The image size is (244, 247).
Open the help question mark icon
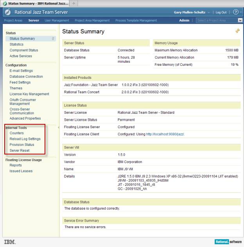[236, 12]
